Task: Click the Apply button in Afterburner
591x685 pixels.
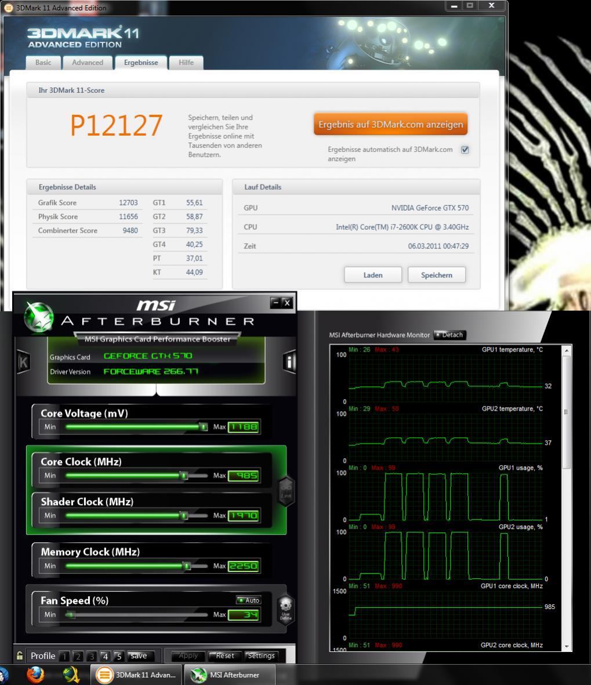Action: pos(188,656)
